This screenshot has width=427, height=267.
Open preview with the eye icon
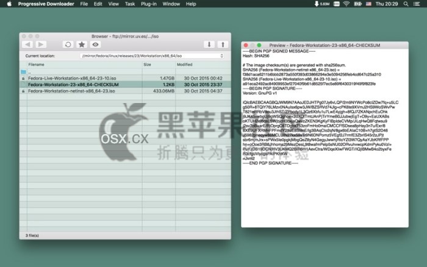[x=95, y=44]
